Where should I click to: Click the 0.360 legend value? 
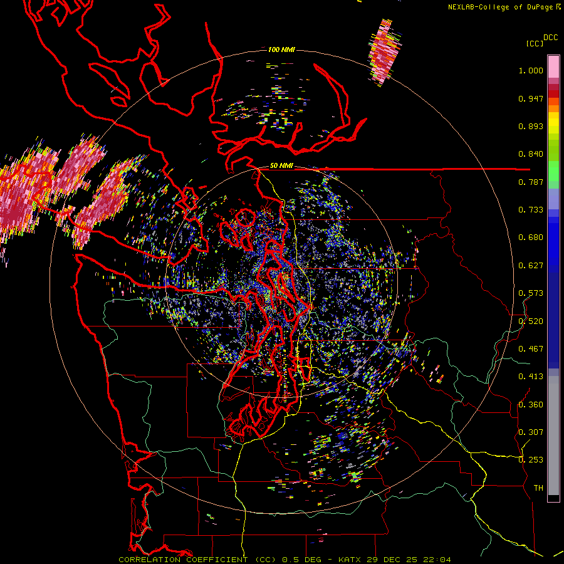pyautogui.click(x=531, y=405)
